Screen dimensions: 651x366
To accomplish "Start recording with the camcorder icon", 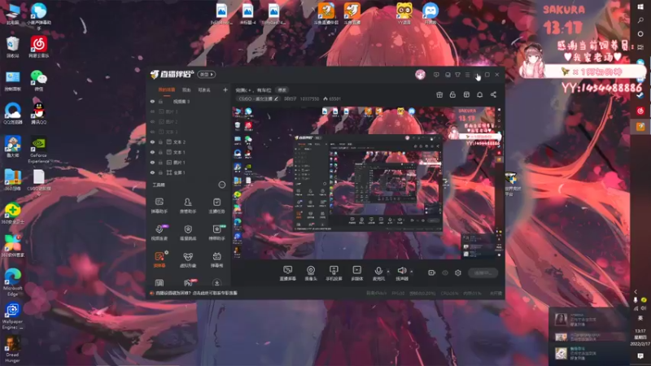I will [x=432, y=272].
